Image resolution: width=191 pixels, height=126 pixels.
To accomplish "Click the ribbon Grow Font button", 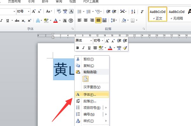I will tap(34, 11).
